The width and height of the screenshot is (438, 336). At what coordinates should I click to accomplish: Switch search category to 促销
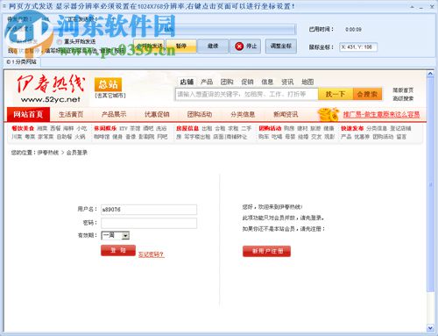[247, 82]
